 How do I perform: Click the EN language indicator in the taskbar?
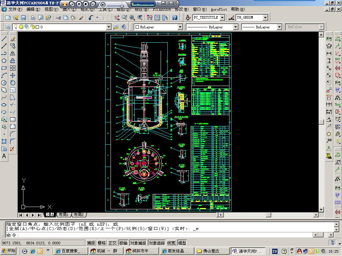pos(275,251)
